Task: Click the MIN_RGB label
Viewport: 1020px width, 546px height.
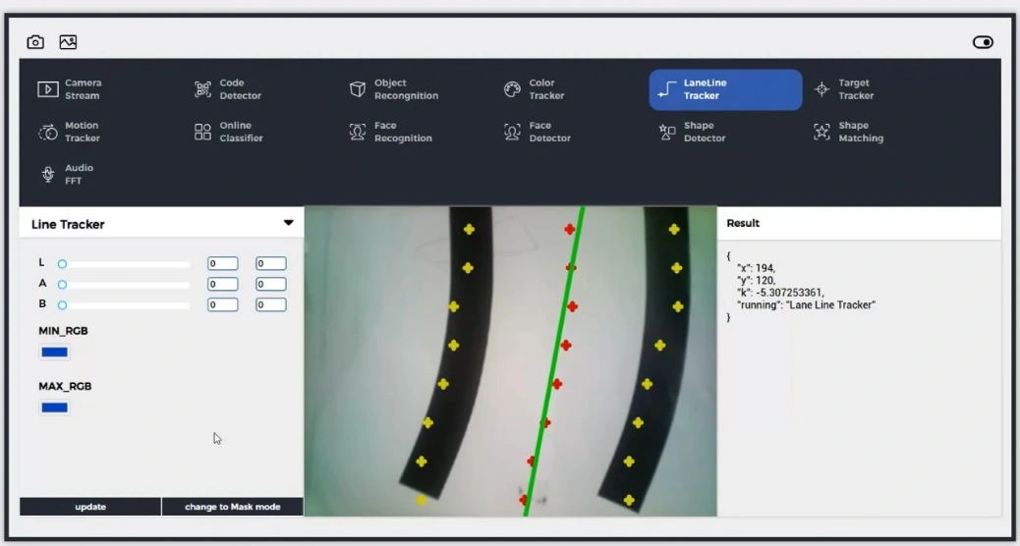Action: 63,331
